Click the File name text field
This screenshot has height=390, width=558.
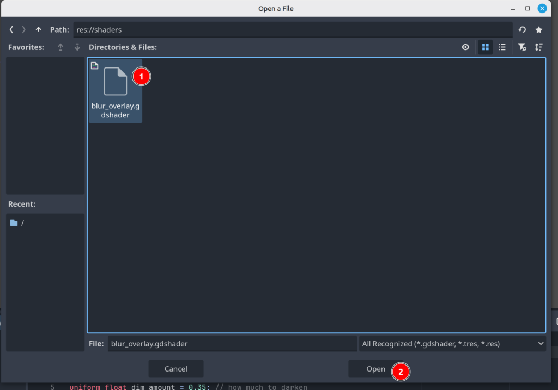[x=232, y=343]
